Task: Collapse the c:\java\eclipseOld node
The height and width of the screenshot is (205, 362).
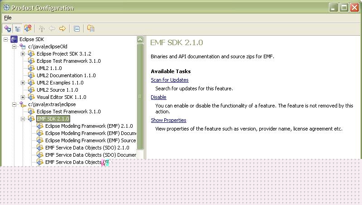Action: coord(14,47)
